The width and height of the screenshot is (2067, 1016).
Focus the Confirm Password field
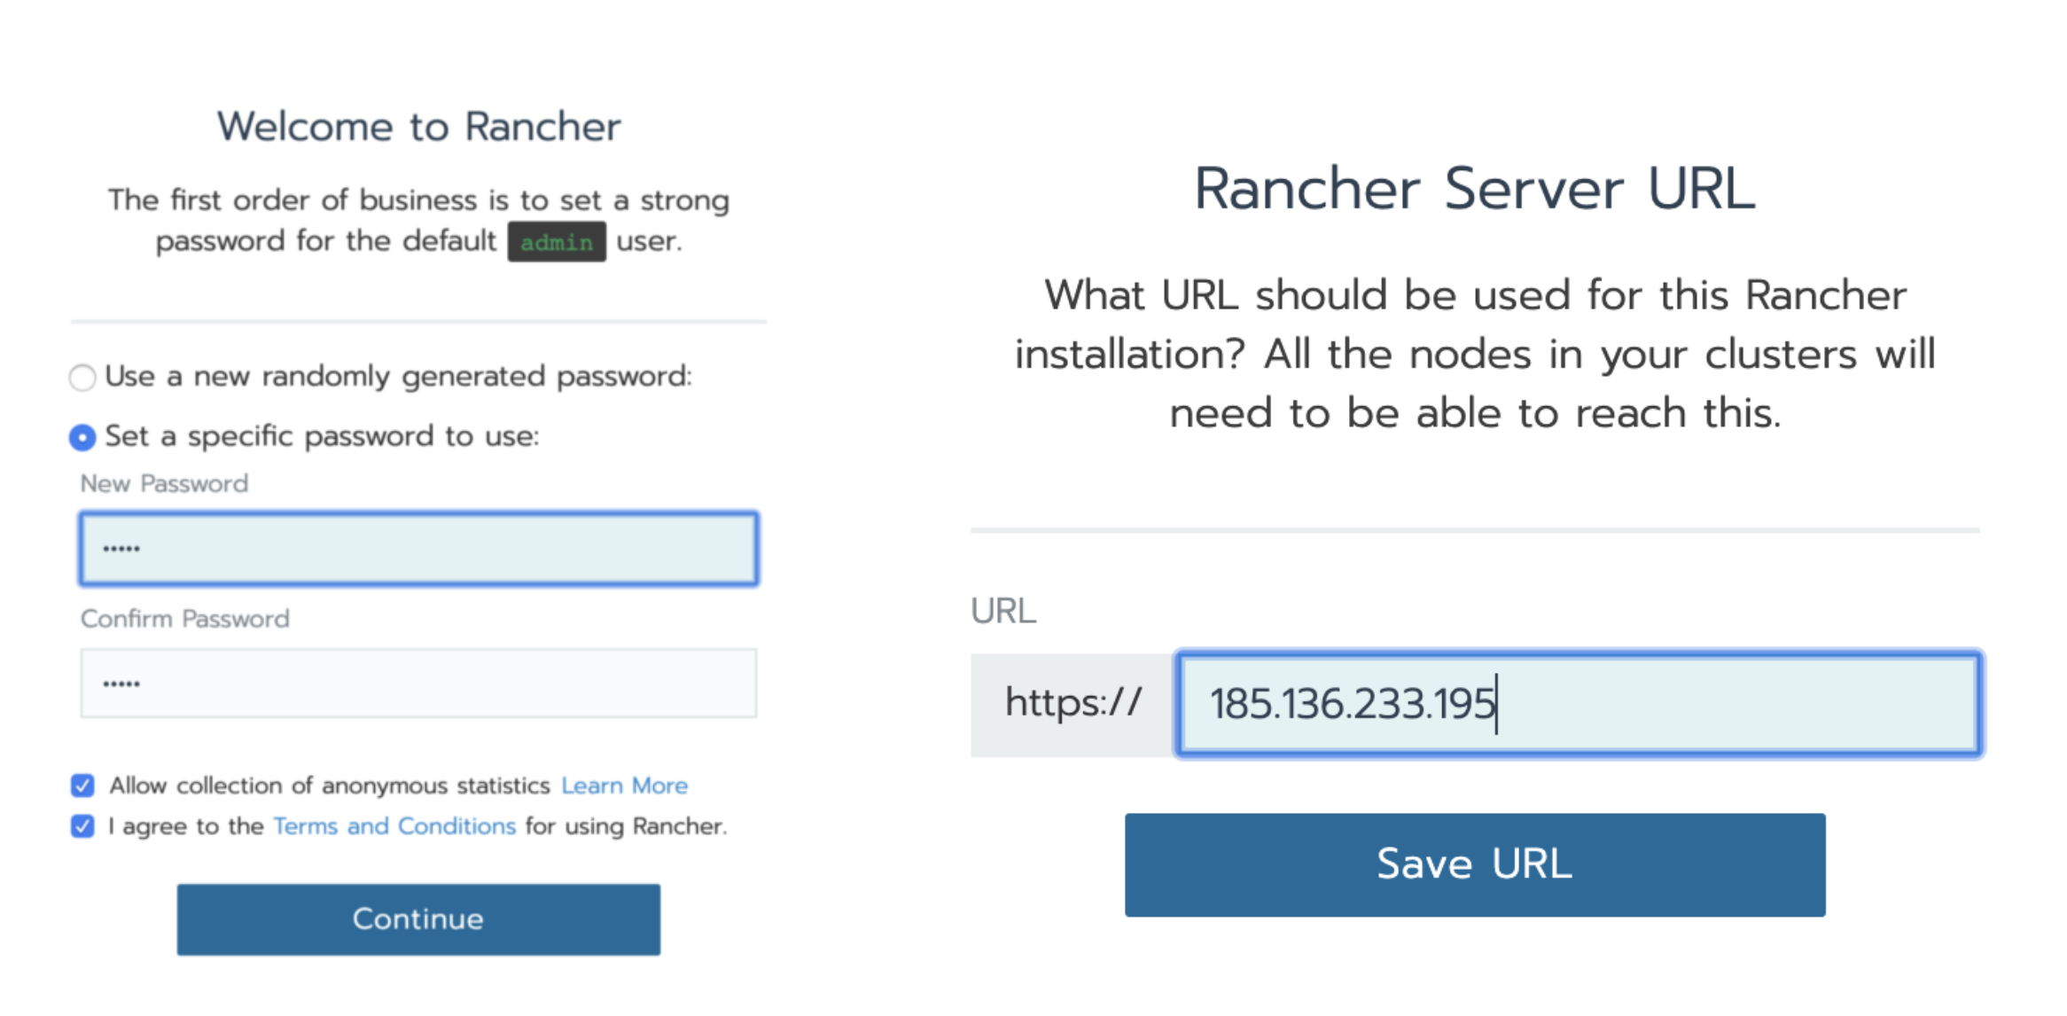pos(418,684)
